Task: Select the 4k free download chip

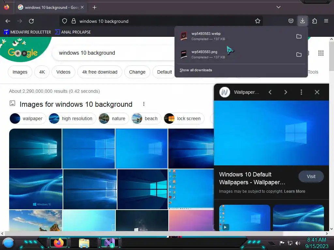Action: [x=100, y=72]
